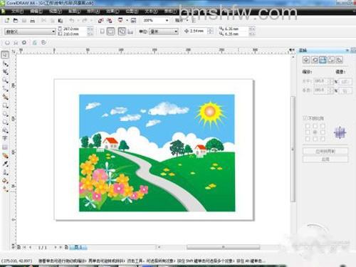356x267 pixels.
Task: Toggle the non-proportional checkbox in docker
Action: coord(305,118)
